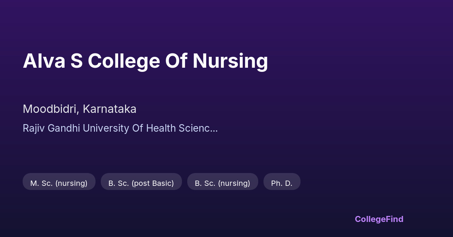Click the letter "S" in the heading

(x=76, y=61)
